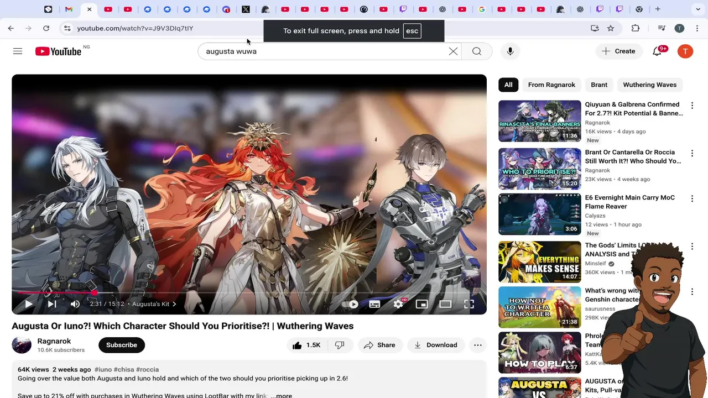
Task: Open the #chisa hashtag
Action: 123,369
